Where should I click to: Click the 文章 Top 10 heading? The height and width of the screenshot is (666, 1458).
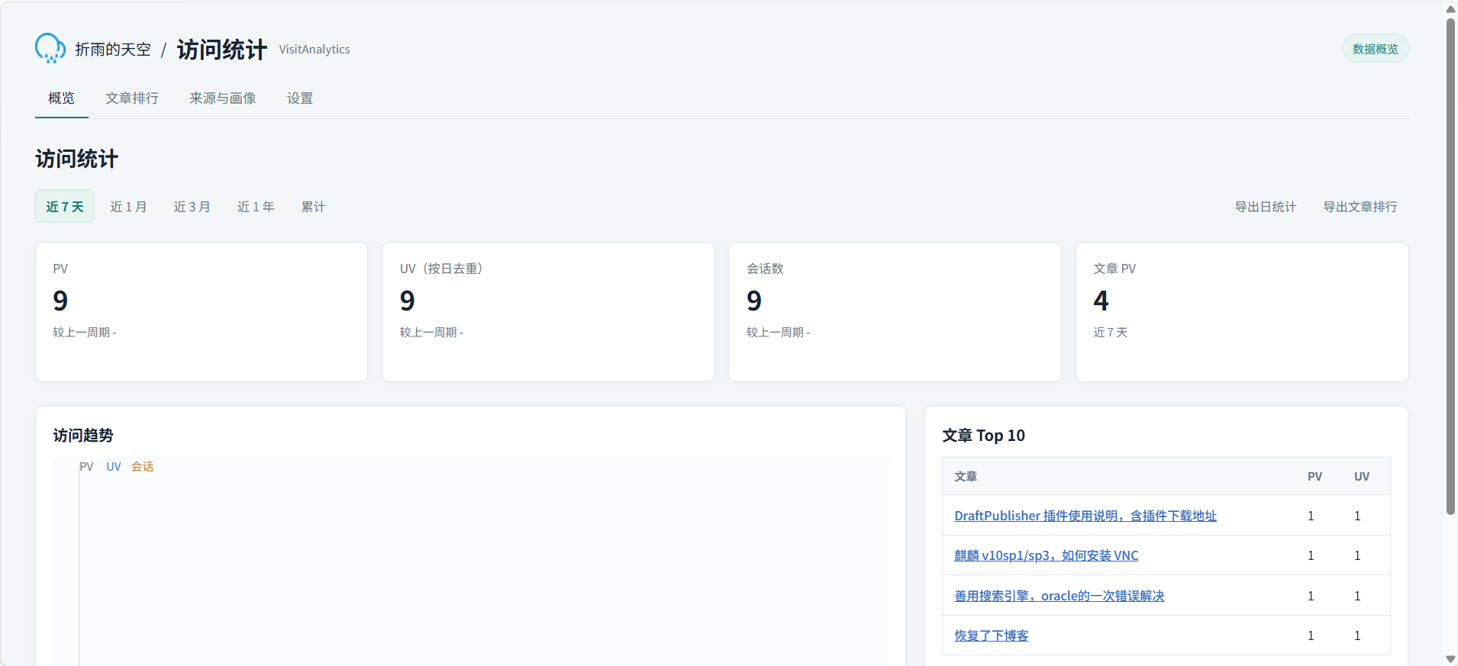point(983,436)
